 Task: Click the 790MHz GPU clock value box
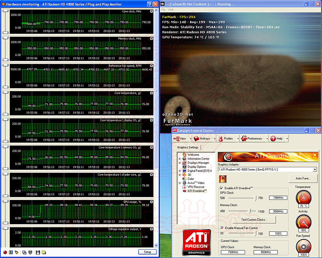coord(278,198)
